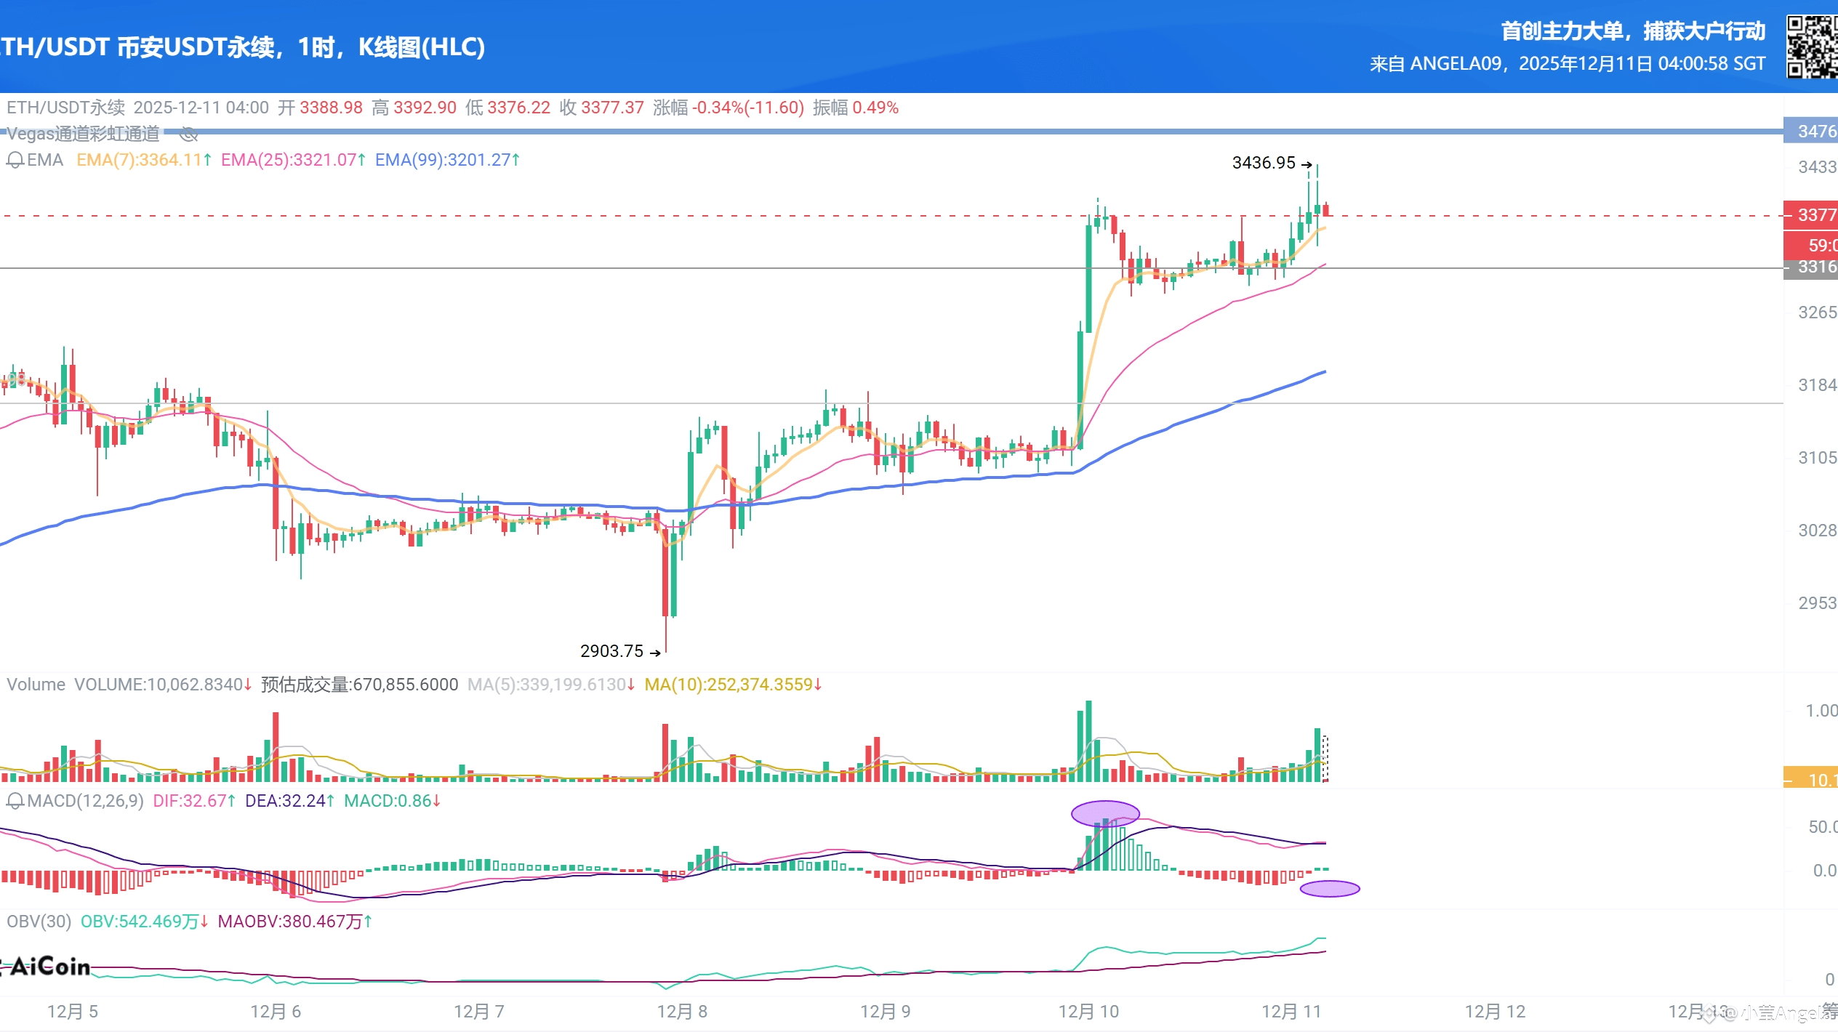Click the AiCoin logo watermark
Screen dimensions: 1838x1032
48,967
